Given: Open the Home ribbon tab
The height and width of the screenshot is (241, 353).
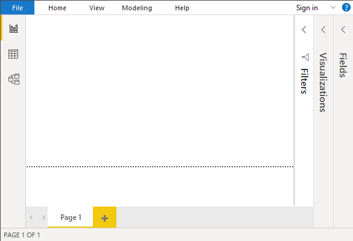Looking at the screenshot, I should pyautogui.click(x=57, y=8).
